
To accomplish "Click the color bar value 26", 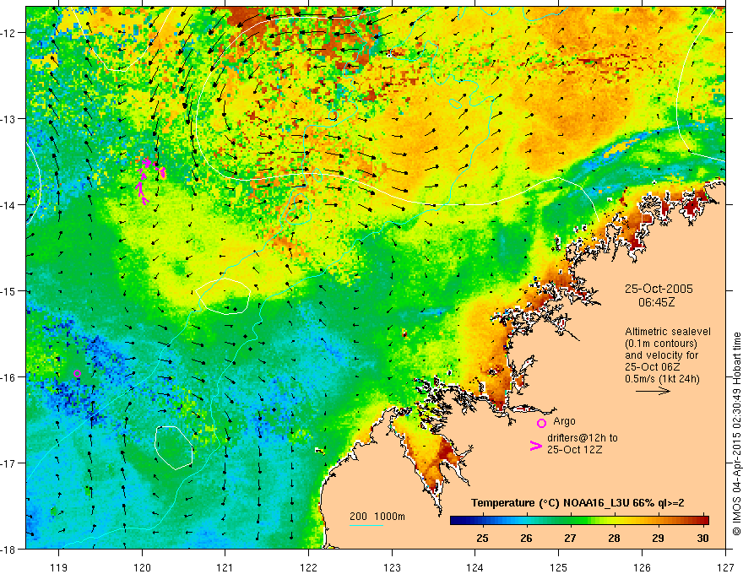I will click(526, 538).
